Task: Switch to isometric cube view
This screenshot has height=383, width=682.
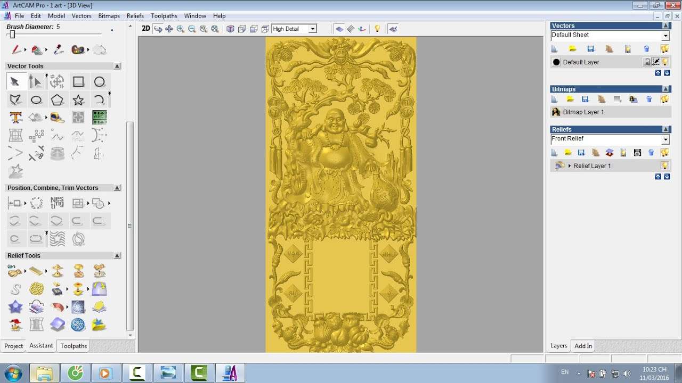Action: click(x=230, y=29)
